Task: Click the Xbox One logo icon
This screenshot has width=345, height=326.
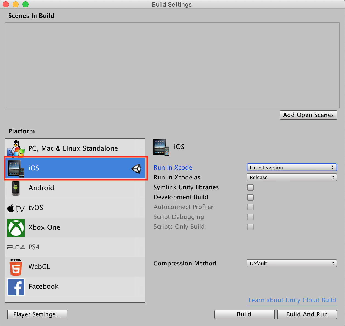Action: (x=16, y=228)
